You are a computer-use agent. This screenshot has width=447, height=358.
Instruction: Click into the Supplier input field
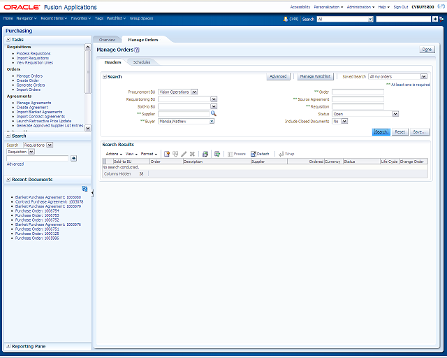[x=184, y=114]
